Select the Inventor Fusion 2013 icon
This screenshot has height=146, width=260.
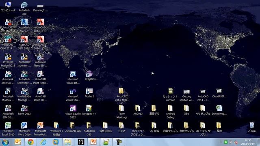coord(8,60)
